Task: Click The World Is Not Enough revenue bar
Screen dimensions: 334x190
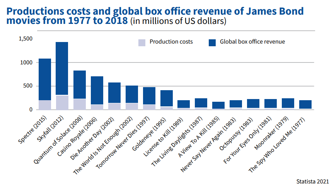Action: coord(132,94)
